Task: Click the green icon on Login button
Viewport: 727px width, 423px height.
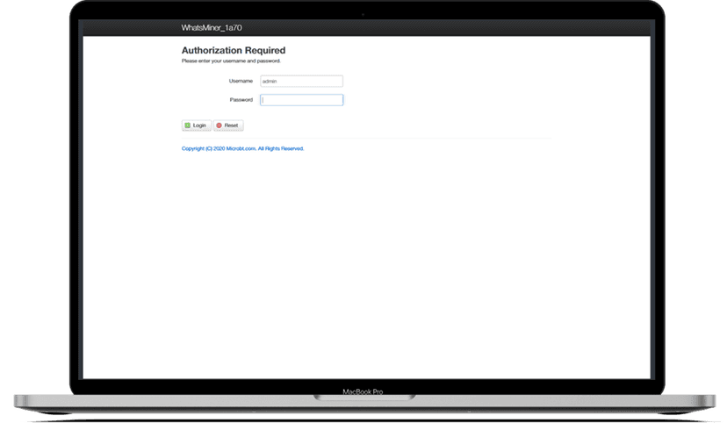Action: (x=187, y=125)
